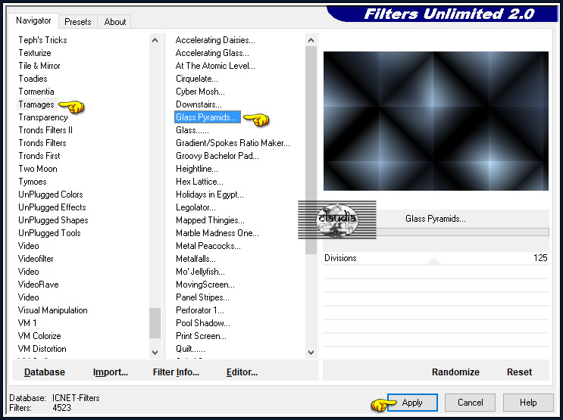Select Accelerating Glass... filter
Screen dimensions: 563x420
212,53
